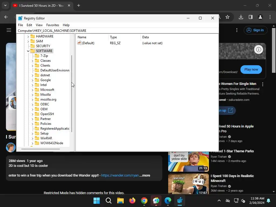Viewport: 276px width, 207px height.
Task: Click the (Default) string value icon
Action: click(x=79, y=43)
